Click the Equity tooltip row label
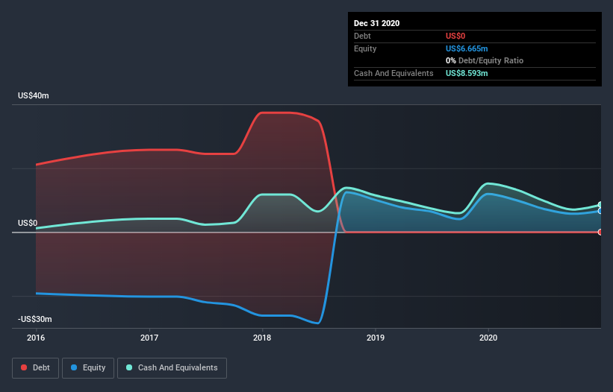The width and height of the screenshot is (613, 392). 365,48
